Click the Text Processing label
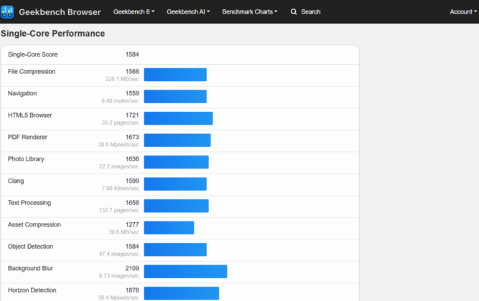Viewport: 479px width, 301px height. point(29,203)
